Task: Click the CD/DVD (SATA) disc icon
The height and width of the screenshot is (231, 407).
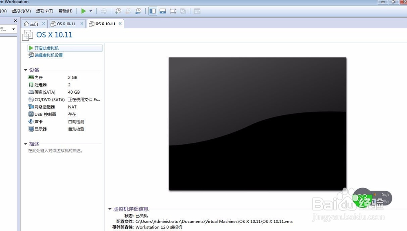Action: pyautogui.click(x=31, y=99)
